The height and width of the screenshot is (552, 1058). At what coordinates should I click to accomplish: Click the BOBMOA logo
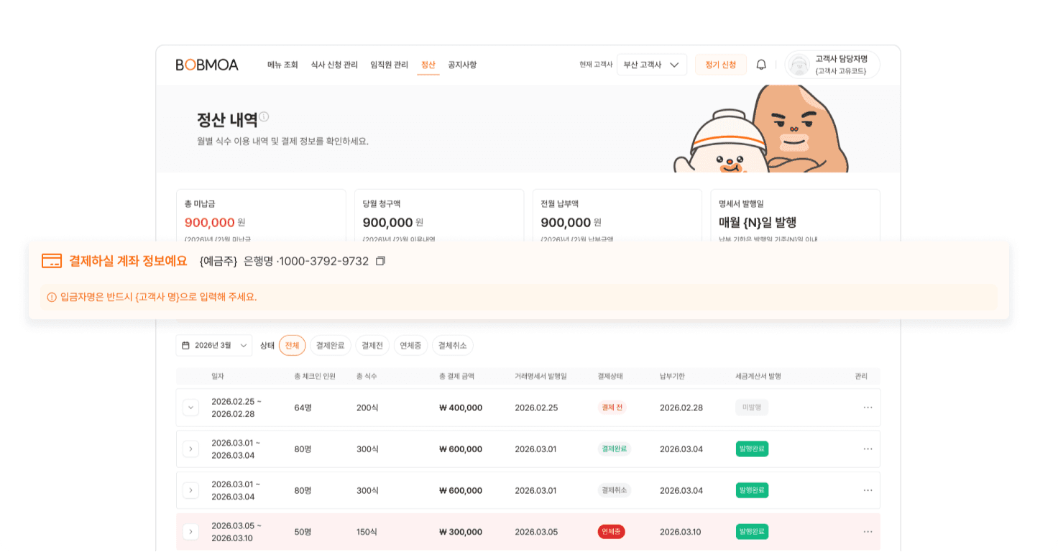pos(207,65)
